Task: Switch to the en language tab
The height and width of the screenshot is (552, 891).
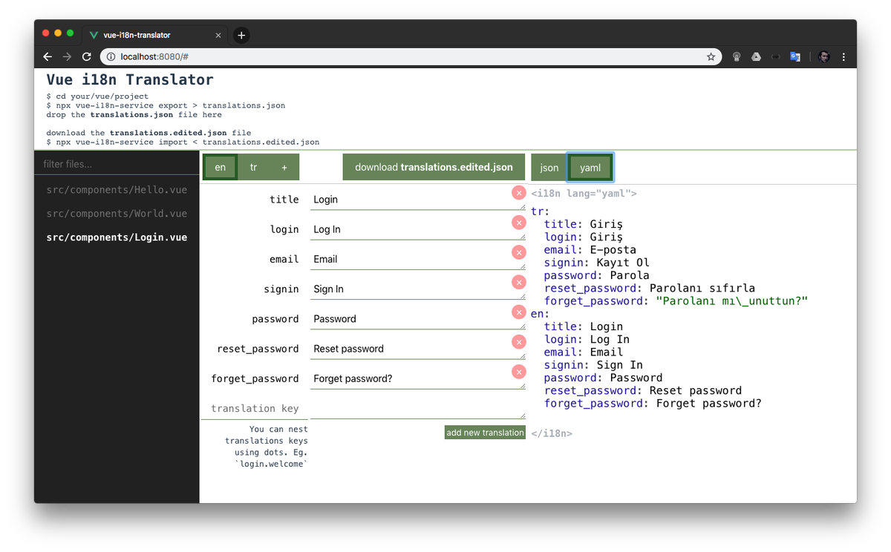Action: [x=221, y=167]
